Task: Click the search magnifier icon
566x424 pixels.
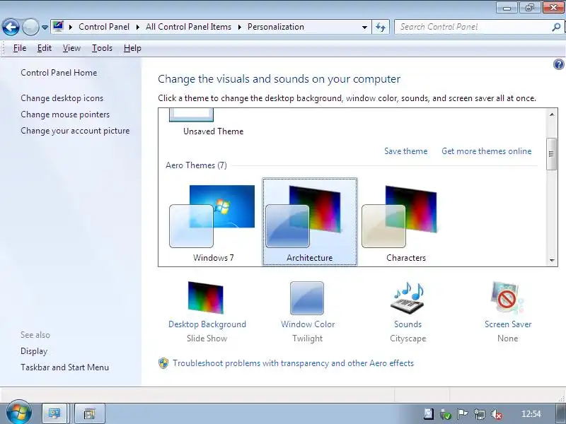Action: point(556,27)
